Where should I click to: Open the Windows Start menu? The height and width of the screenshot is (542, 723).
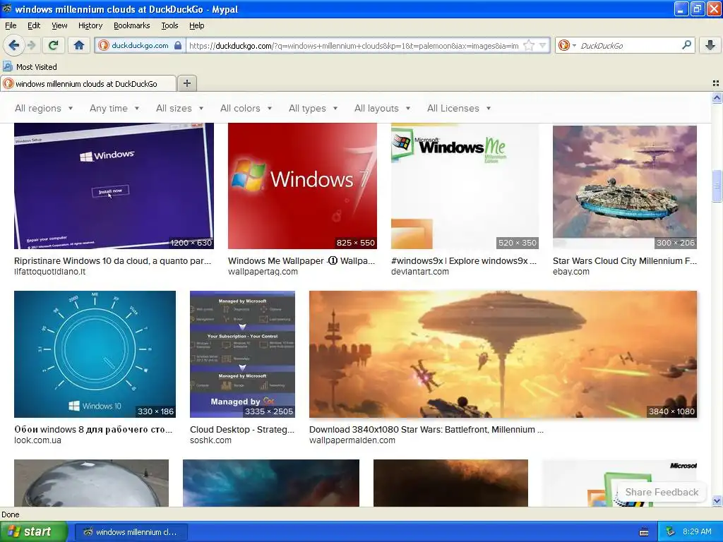34,531
